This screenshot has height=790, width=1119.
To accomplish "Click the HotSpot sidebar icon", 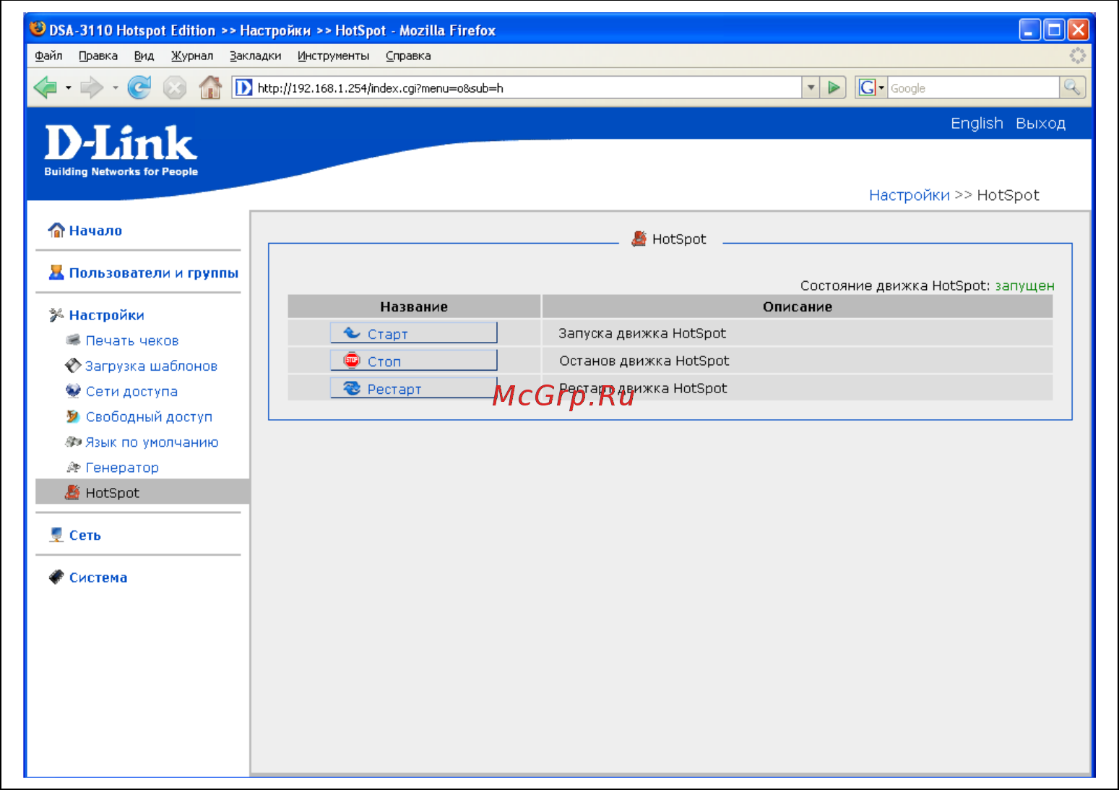I will pos(72,492).
